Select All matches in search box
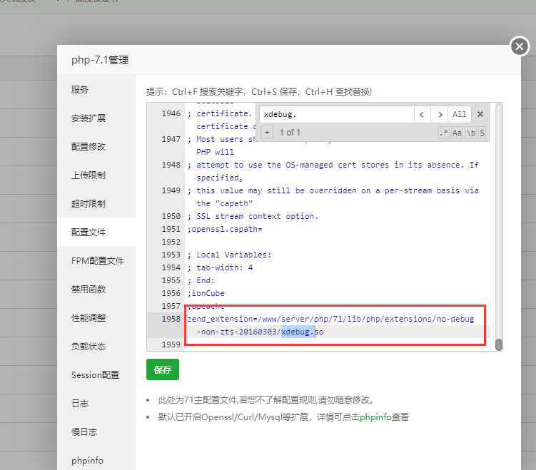Screen dimensions: 536x470 (460, 114)
